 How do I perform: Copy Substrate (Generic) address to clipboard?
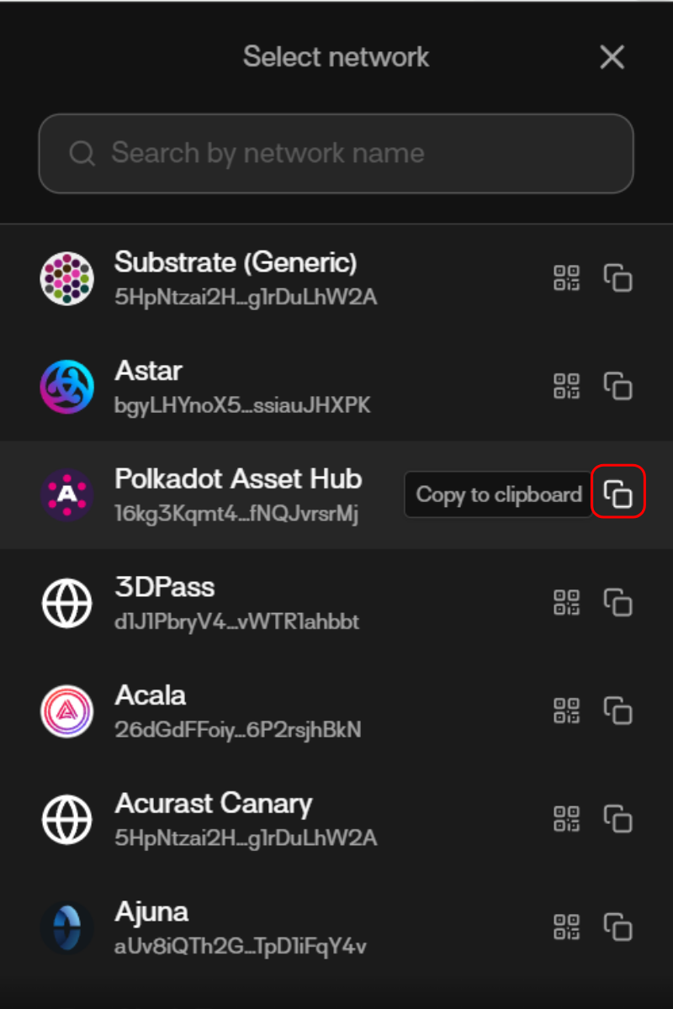click(x=618, y=278)
